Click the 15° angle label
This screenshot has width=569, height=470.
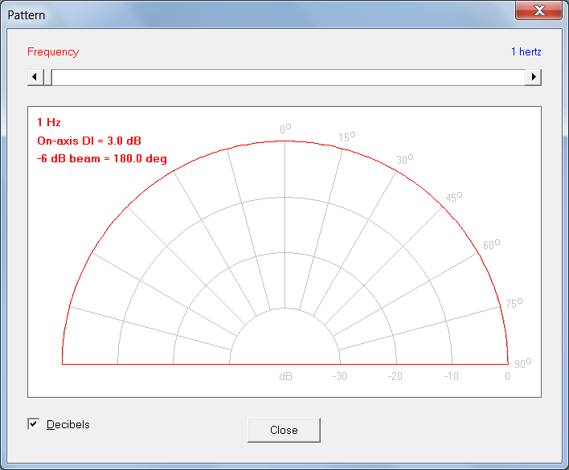347,137
